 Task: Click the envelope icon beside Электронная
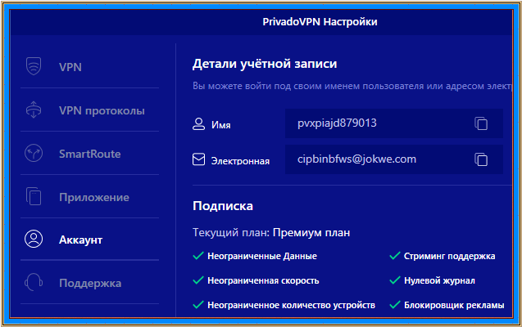199,159
